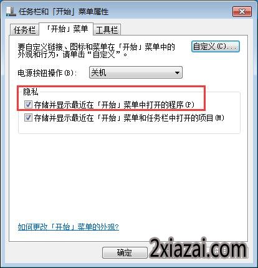The height and width of the screenshot is (268, 258).
Task: Open the 如何更改「开始」菜单的外观 help link
Action: tap(68, 227)
